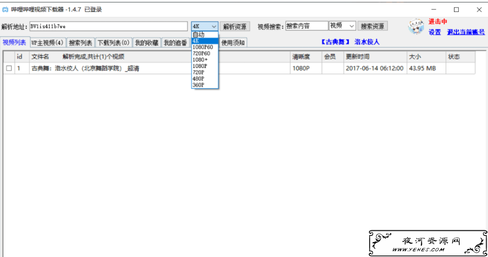Image resolution: width=488 pixels, height=257 pixels.
Task: Focus the 搜索内容 search field
Action: (307, 26)
